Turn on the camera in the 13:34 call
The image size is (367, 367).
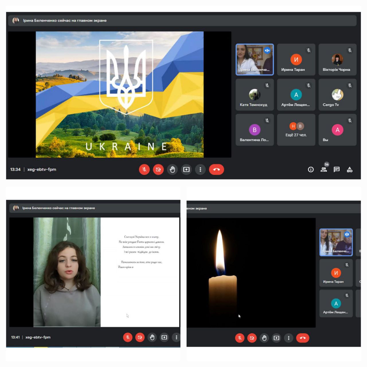(x=158, y=169)
